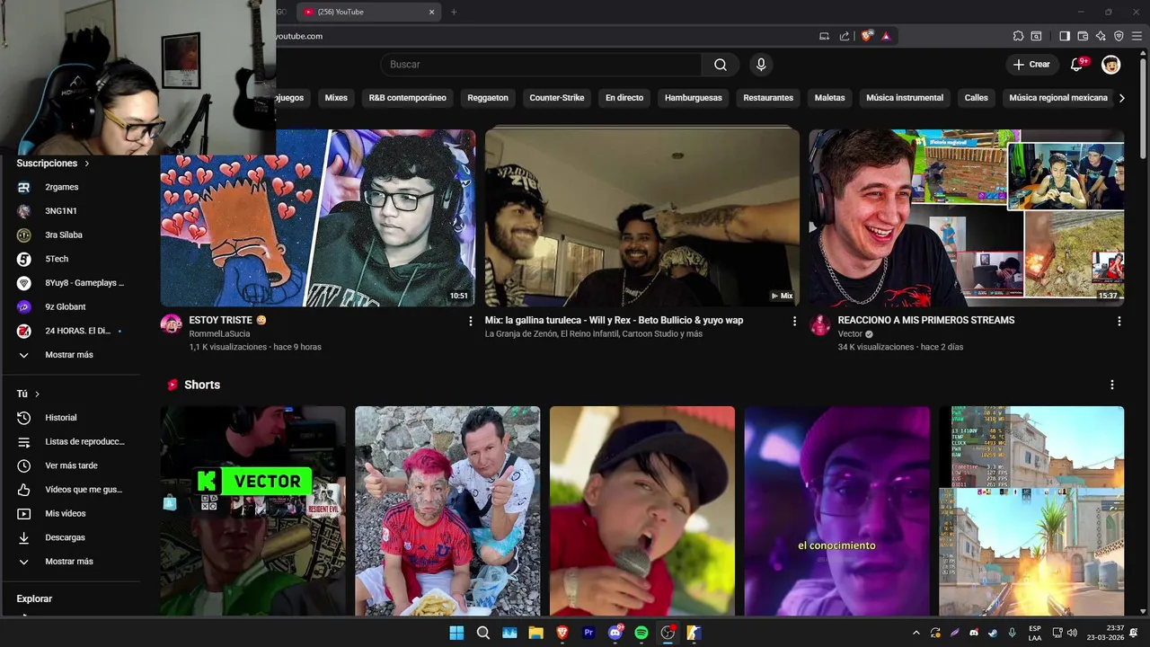Open the Leo AI sparkle icon
1150x647 pixels.
[1101, 36]
